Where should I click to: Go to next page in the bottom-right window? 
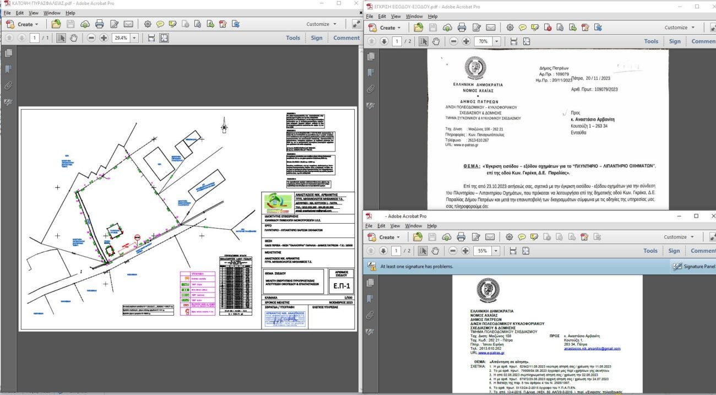pos(384,251)
